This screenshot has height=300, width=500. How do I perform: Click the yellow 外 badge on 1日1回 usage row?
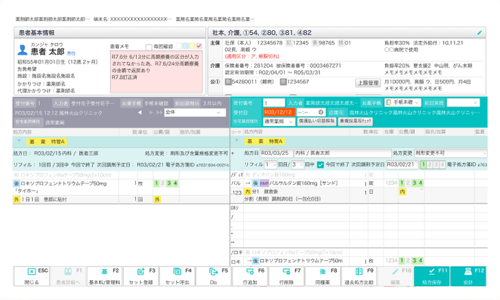[x=16, y=199]
